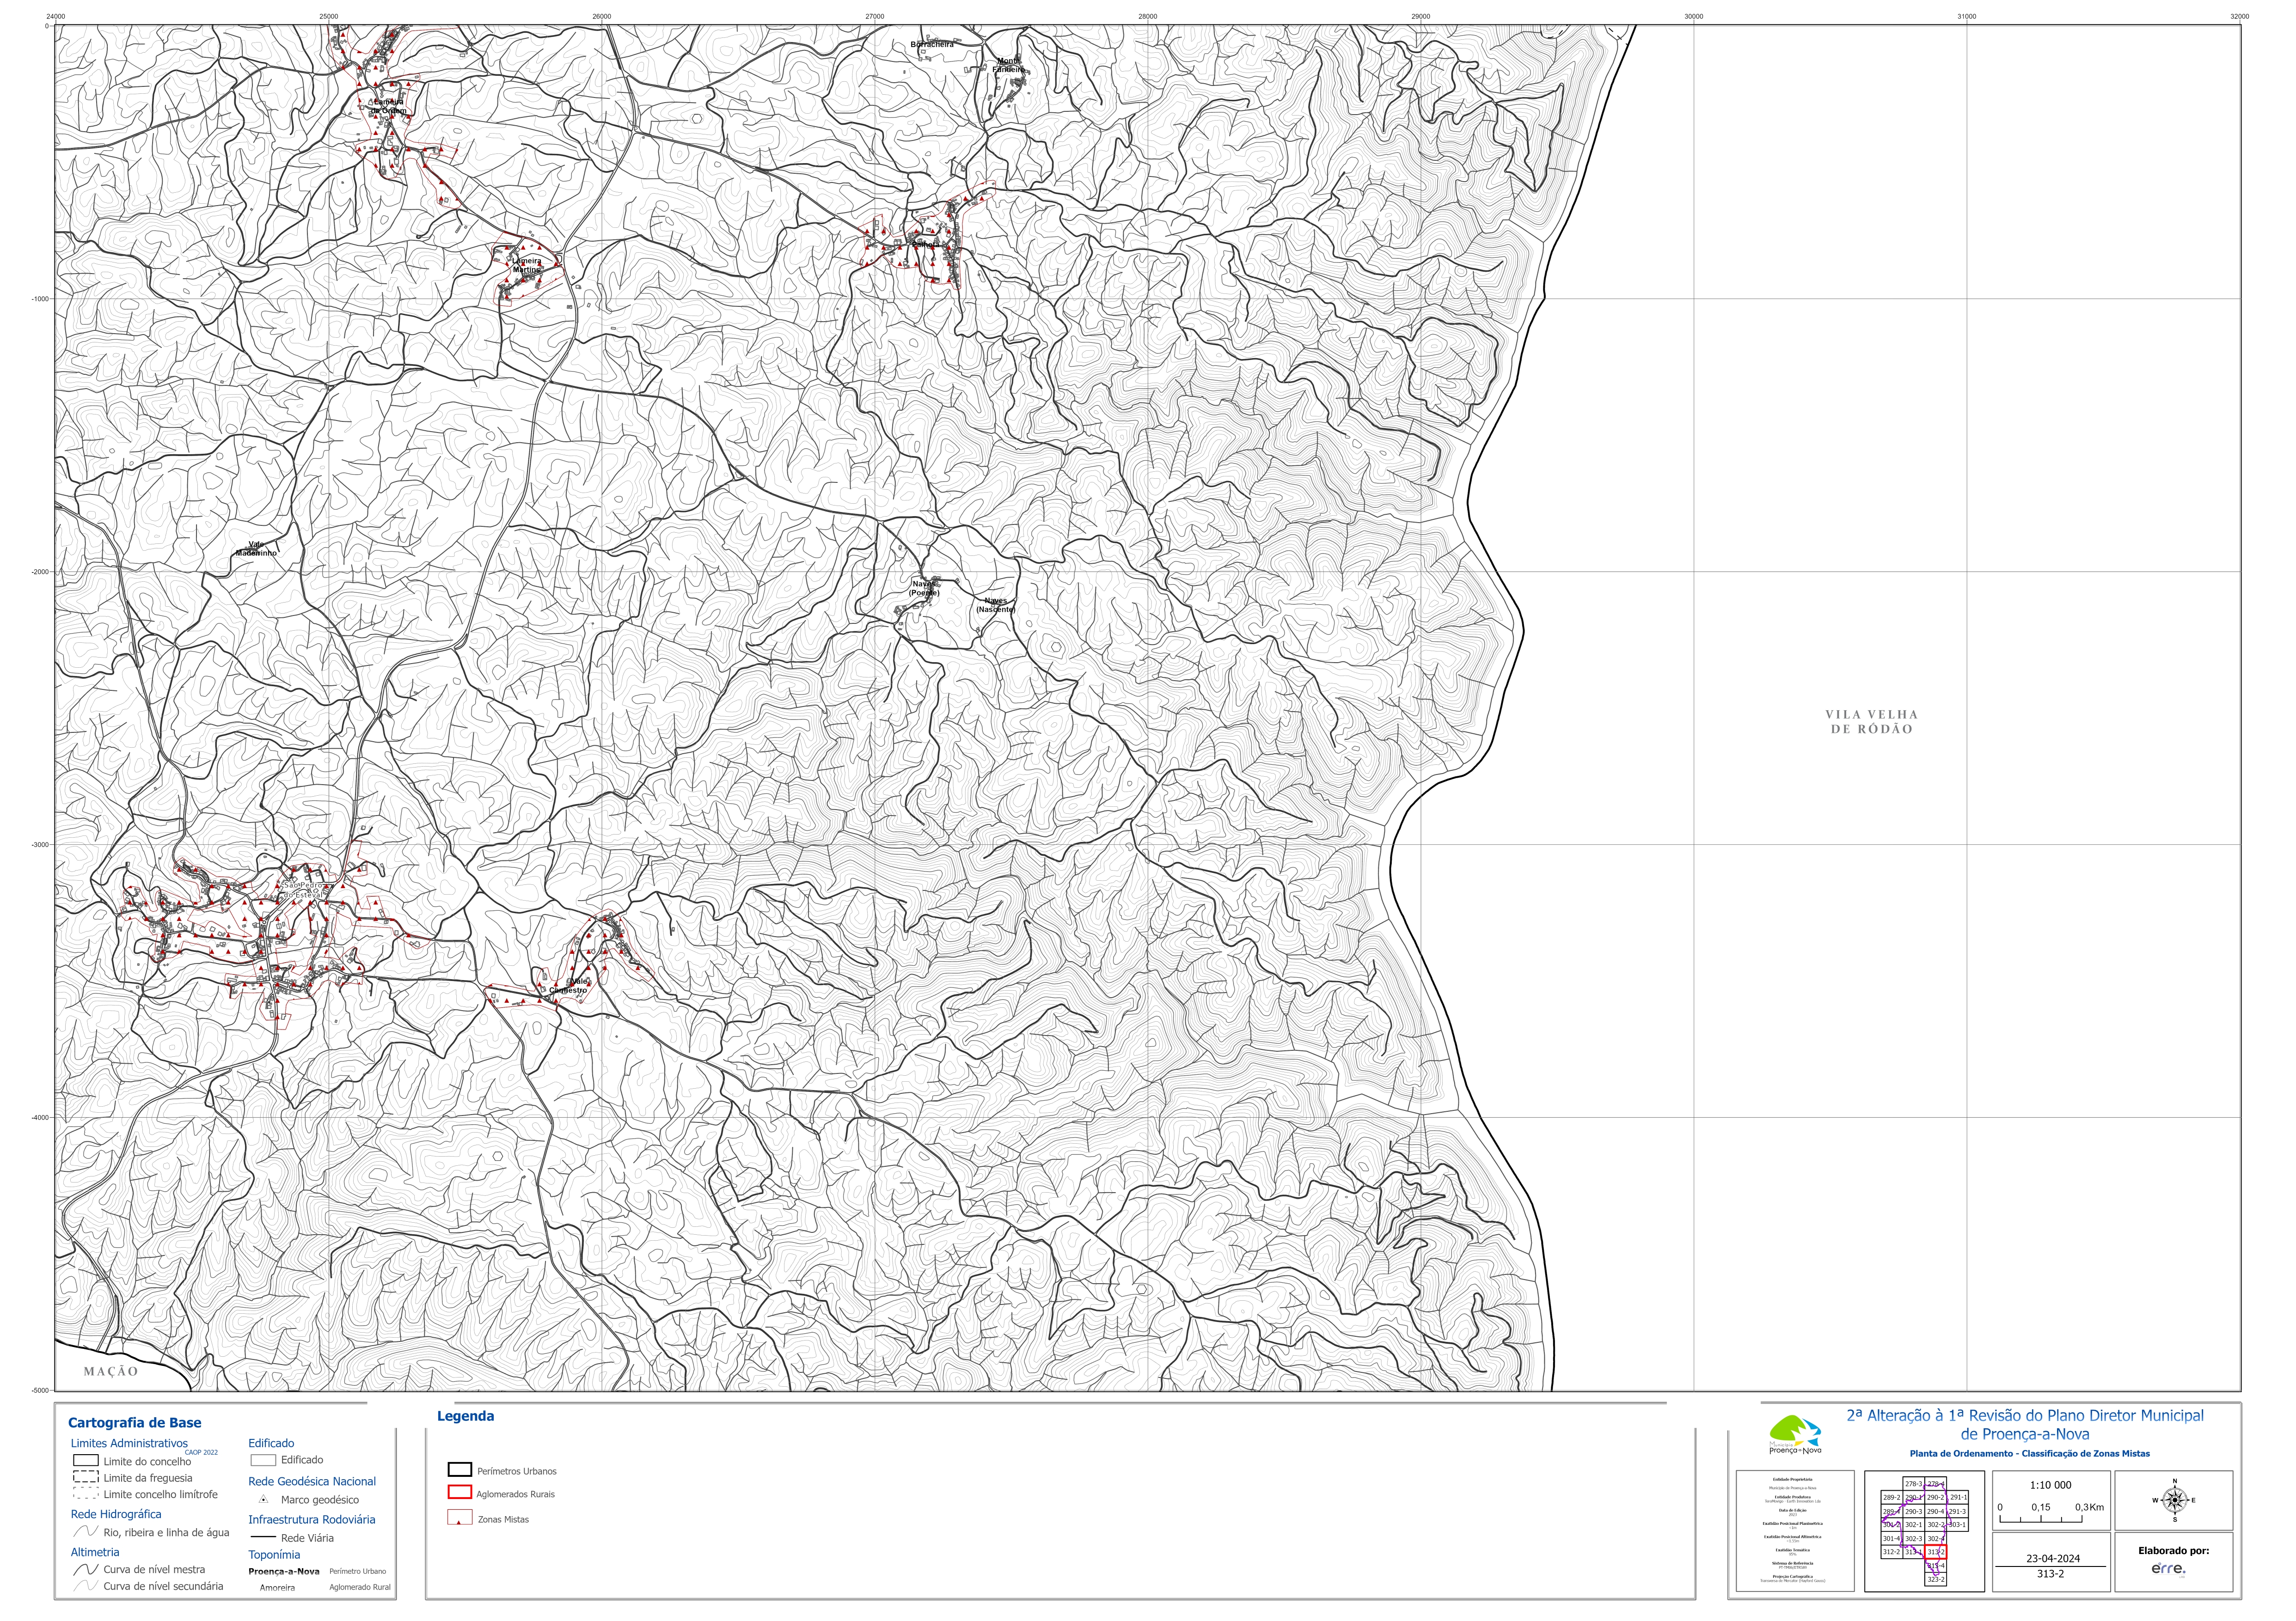Screen dimensions: 2296x1621
Task: Select sheet 323-2 in the index grid
Action: 1936,1579
